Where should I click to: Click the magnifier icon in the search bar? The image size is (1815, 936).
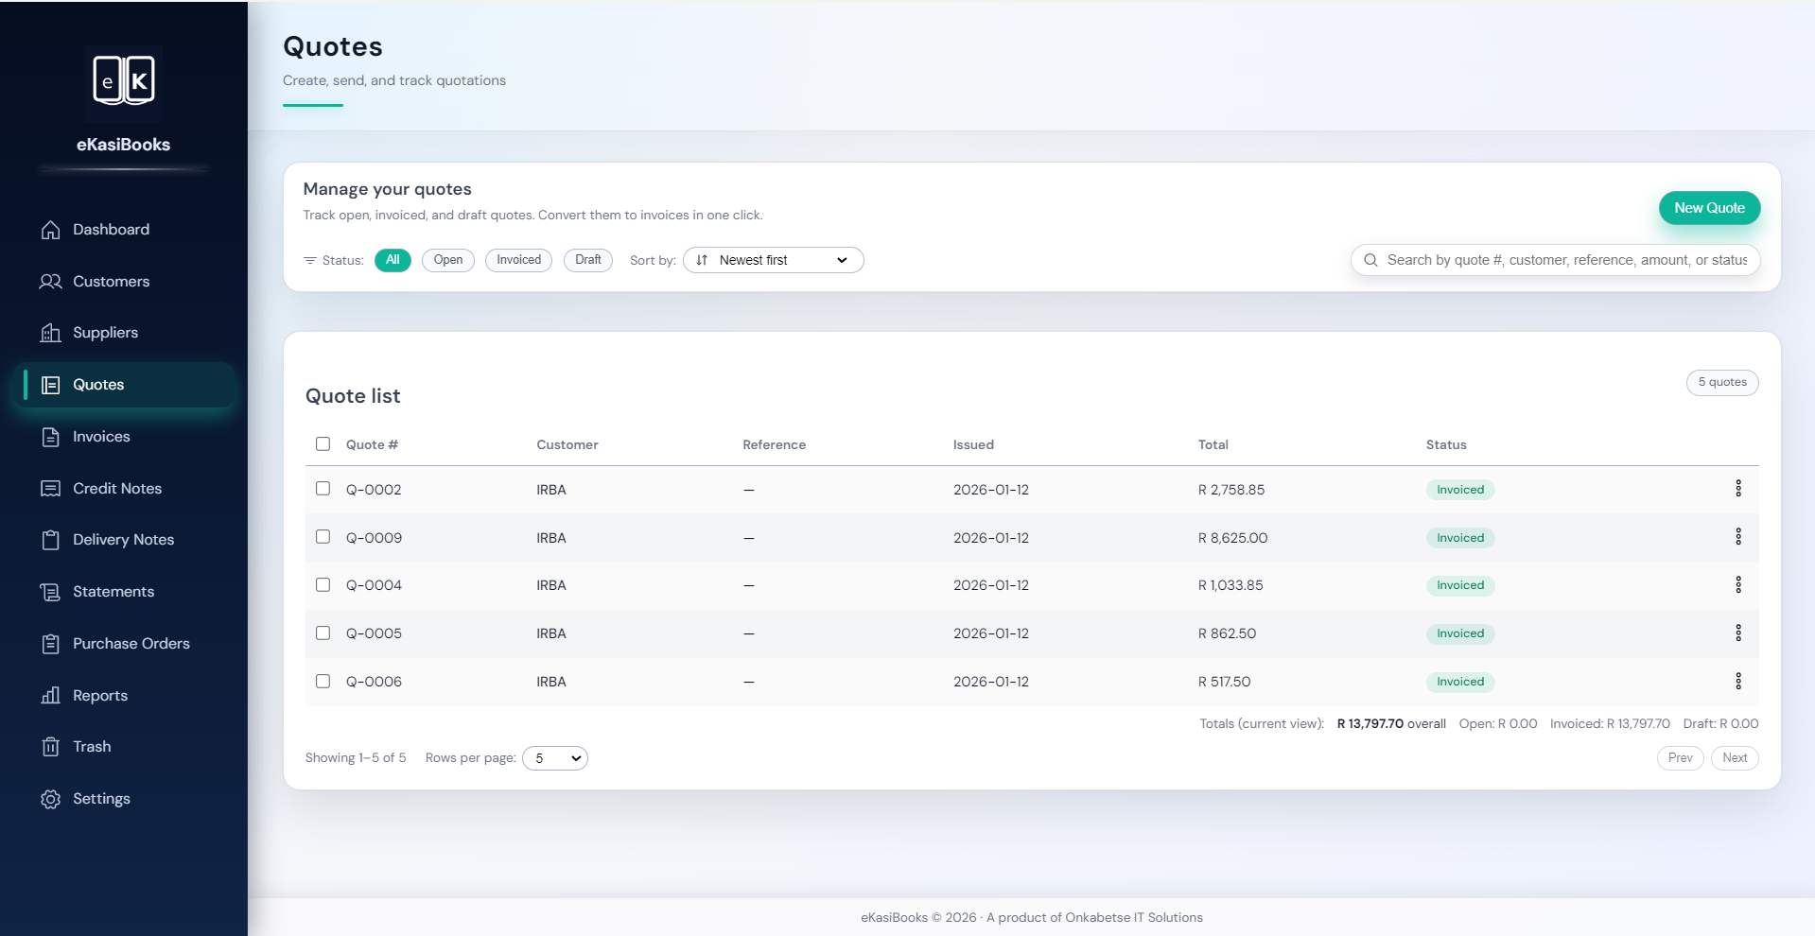click(x=1371, y=260)
